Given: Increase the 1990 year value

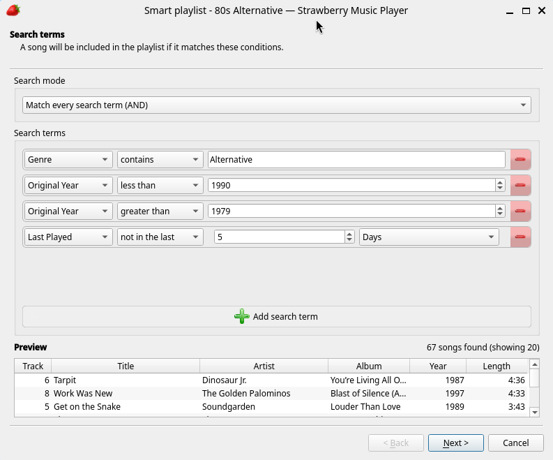Looking at the screenshot, I should 500,182.
